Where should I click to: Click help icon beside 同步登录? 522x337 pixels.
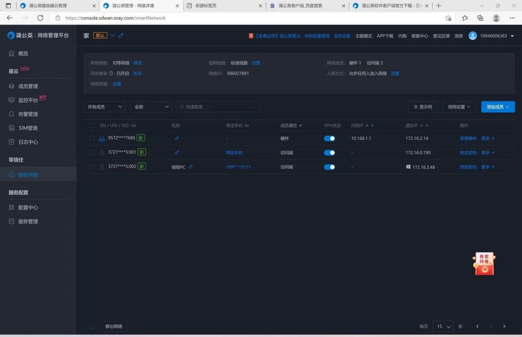coord(111,74)
